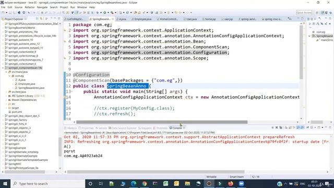Open the Windows Start menu
This screenshot has height=188, width=334.
(x=5, y=183)
